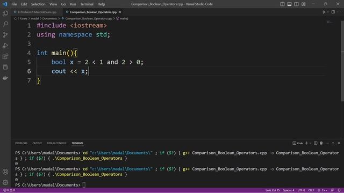The height and width of the screenshot is (193, 344).
Task: Open the Search view in activity bar
Action: tap(5, 24)
